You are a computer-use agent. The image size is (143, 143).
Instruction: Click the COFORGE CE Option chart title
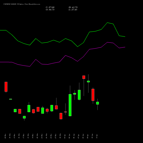pos(22,4)
